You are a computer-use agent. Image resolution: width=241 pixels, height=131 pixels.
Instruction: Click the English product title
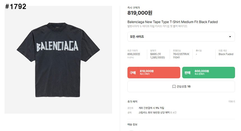click(172, 22)
